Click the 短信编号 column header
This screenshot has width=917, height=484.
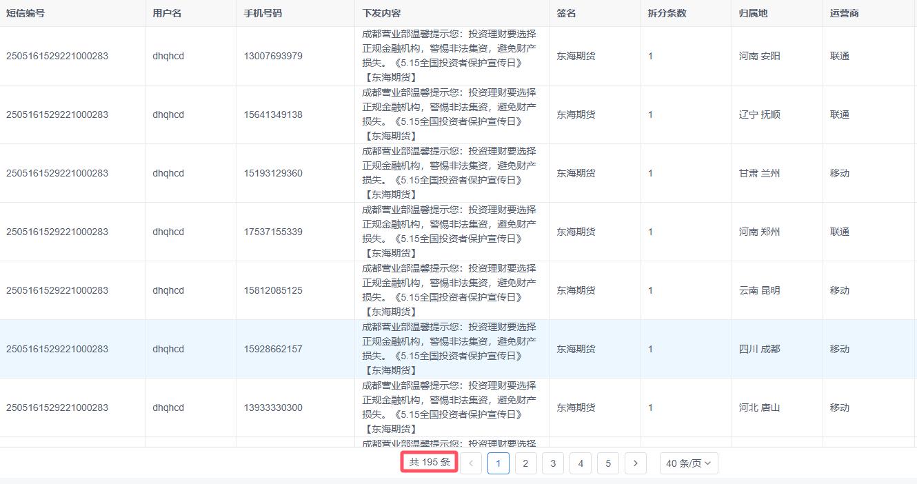pyautogui.click(x=26, y=13)
